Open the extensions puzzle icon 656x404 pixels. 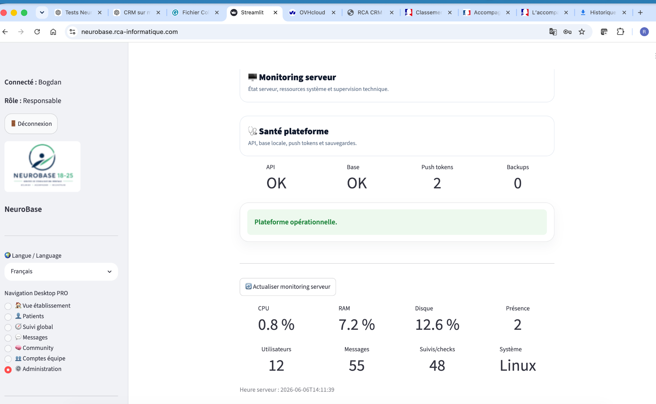620,32
